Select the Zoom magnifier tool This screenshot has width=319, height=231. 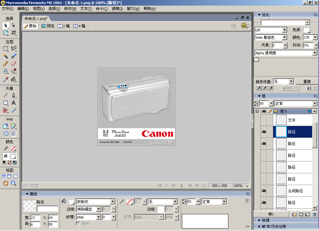[x=13, y=183]
